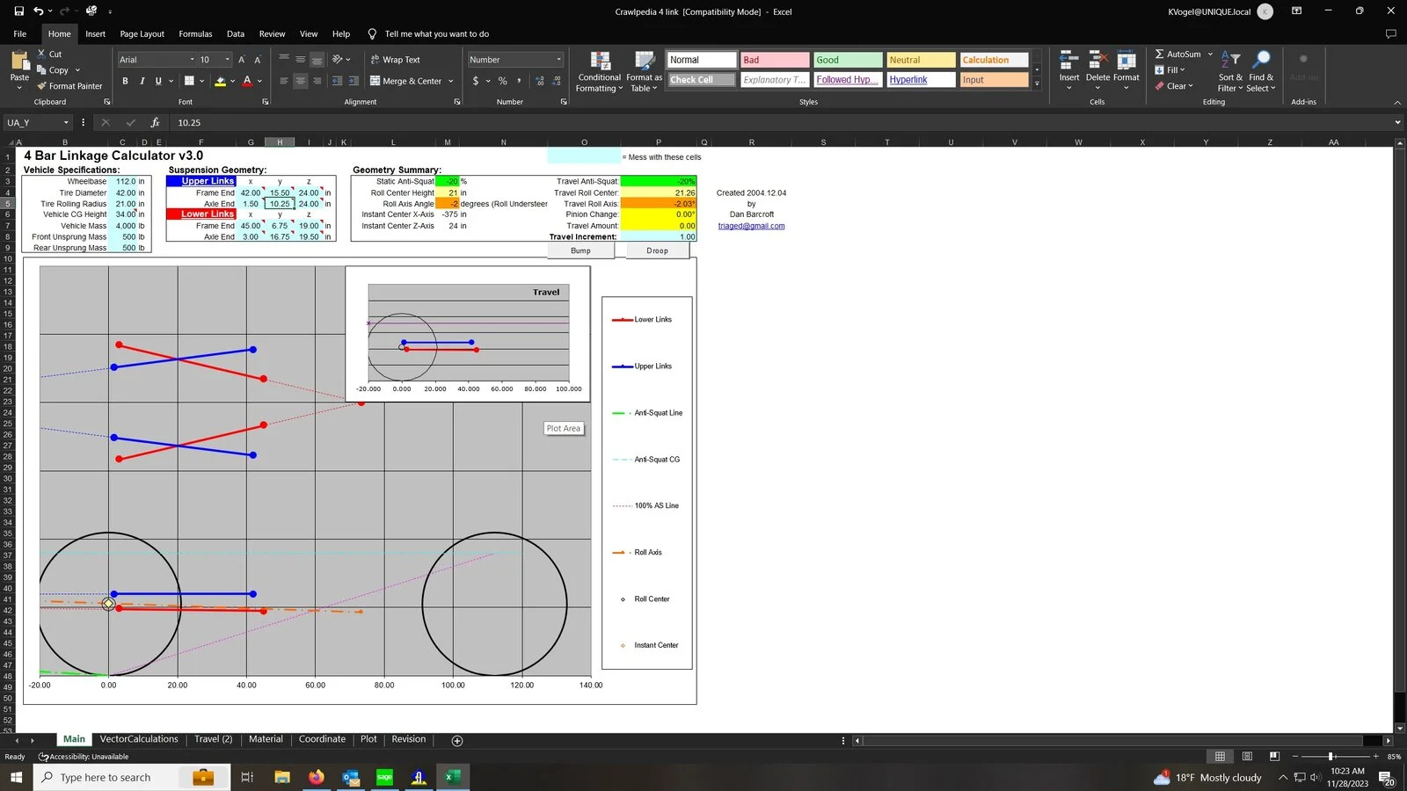
Task: Click the orientation angled text icon
Action: (338, 59)
